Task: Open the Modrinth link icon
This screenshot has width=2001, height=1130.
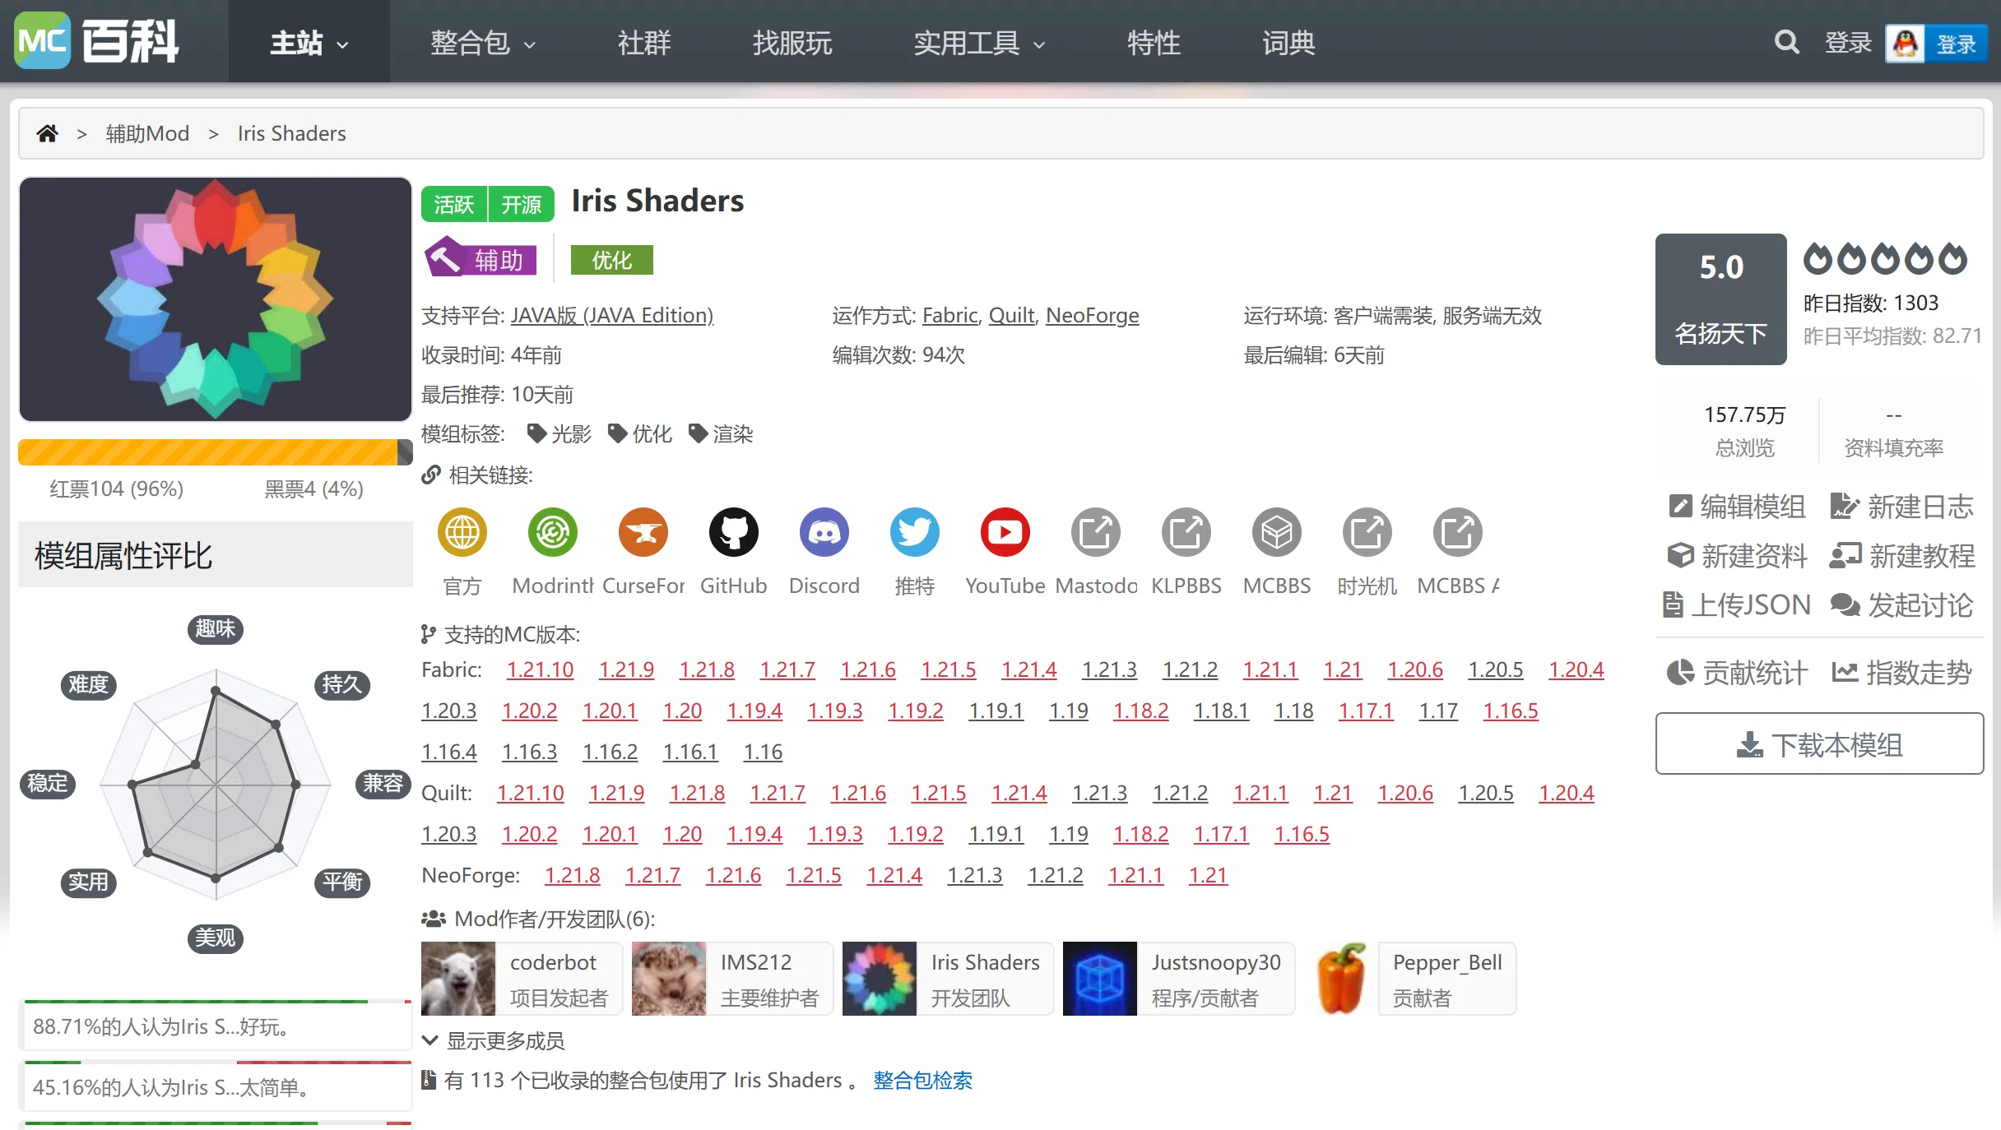Action: [552, 532]
